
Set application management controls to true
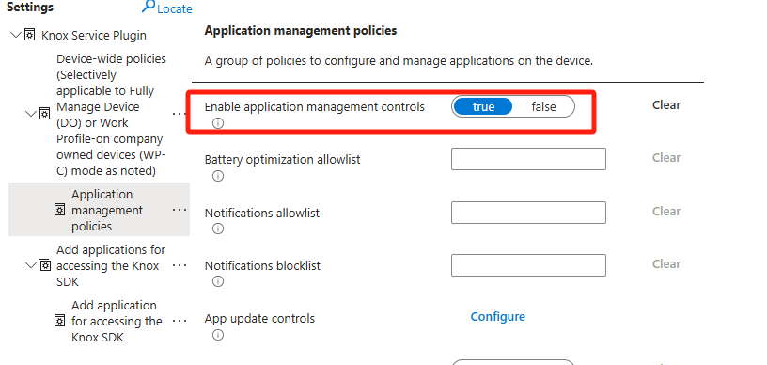pos(483,106)
